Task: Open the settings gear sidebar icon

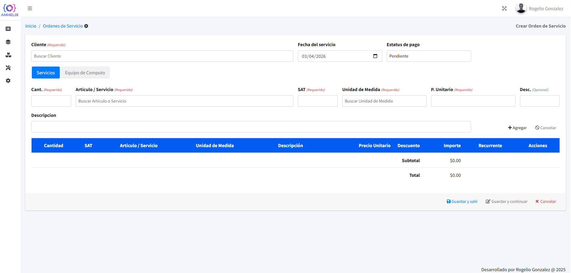Action: pos(8,81)
